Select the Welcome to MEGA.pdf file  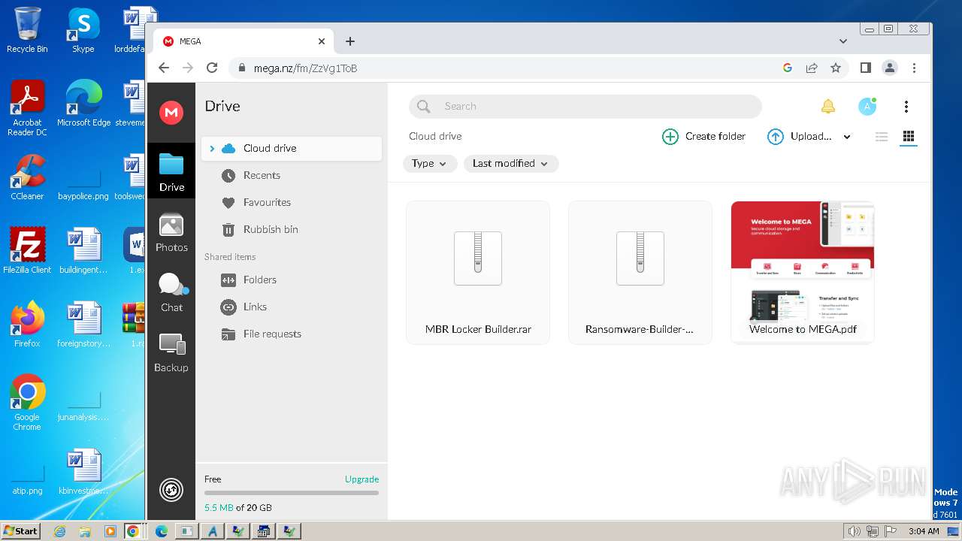(803, 273)
